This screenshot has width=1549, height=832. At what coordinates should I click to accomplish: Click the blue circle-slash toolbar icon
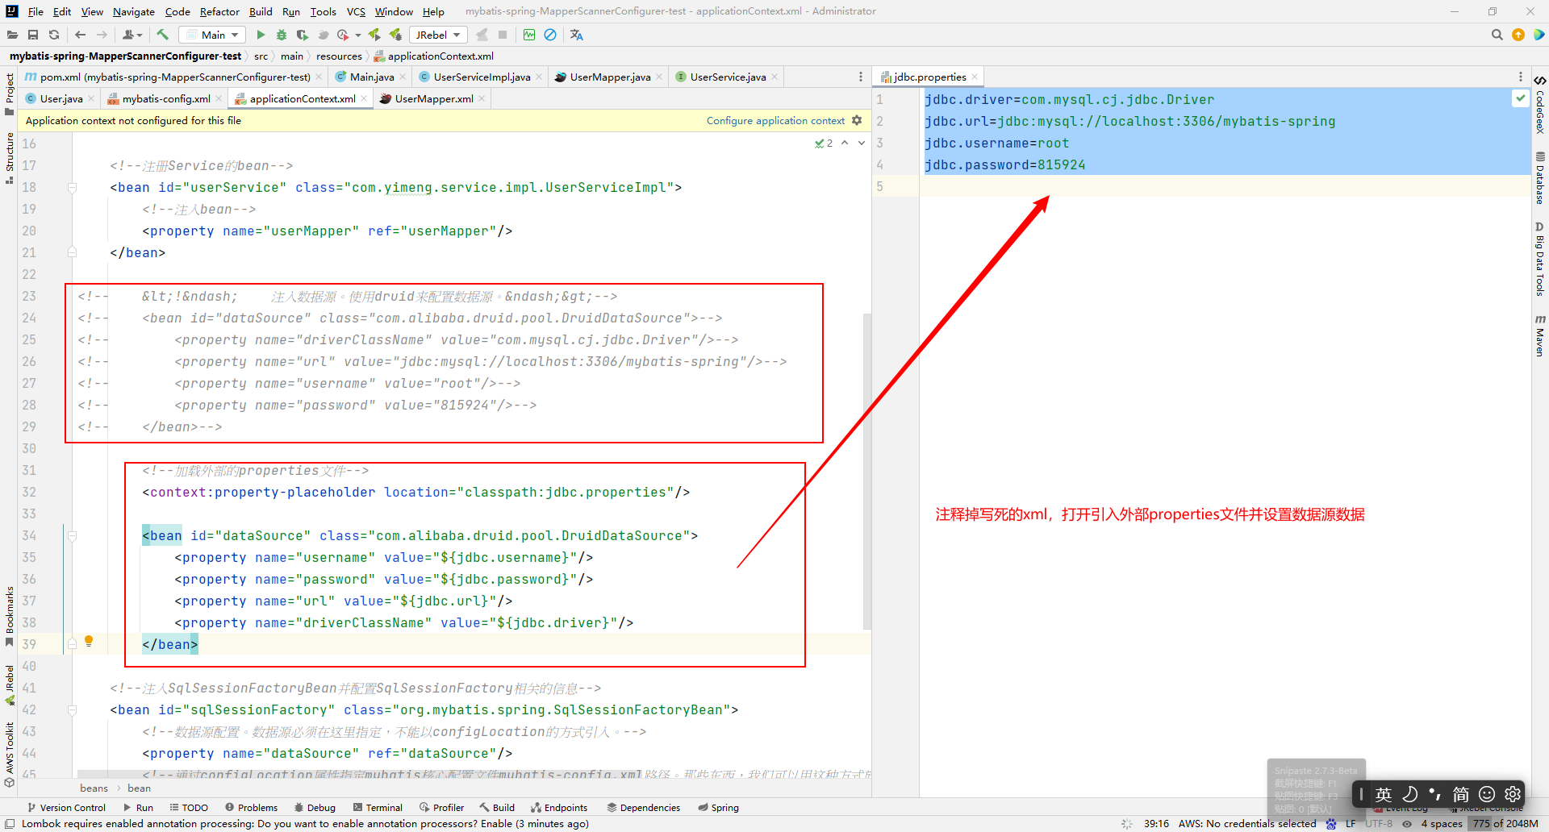[550, 35]
